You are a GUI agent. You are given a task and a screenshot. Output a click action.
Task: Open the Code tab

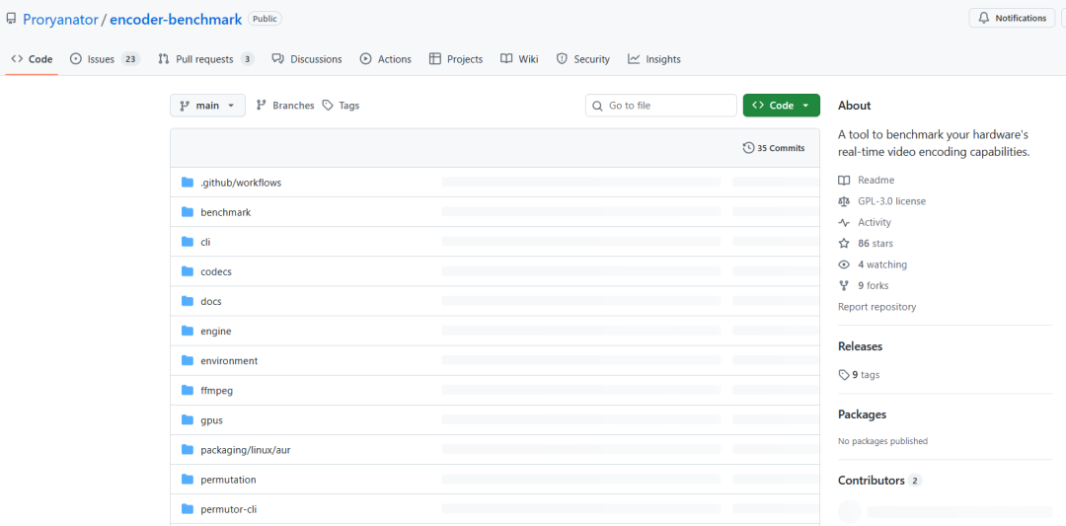pos(32,59)
